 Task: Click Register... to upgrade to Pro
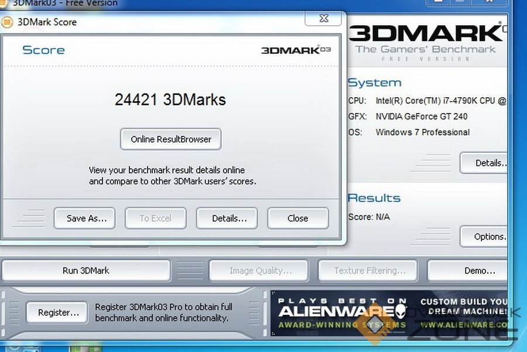point(58,313)
